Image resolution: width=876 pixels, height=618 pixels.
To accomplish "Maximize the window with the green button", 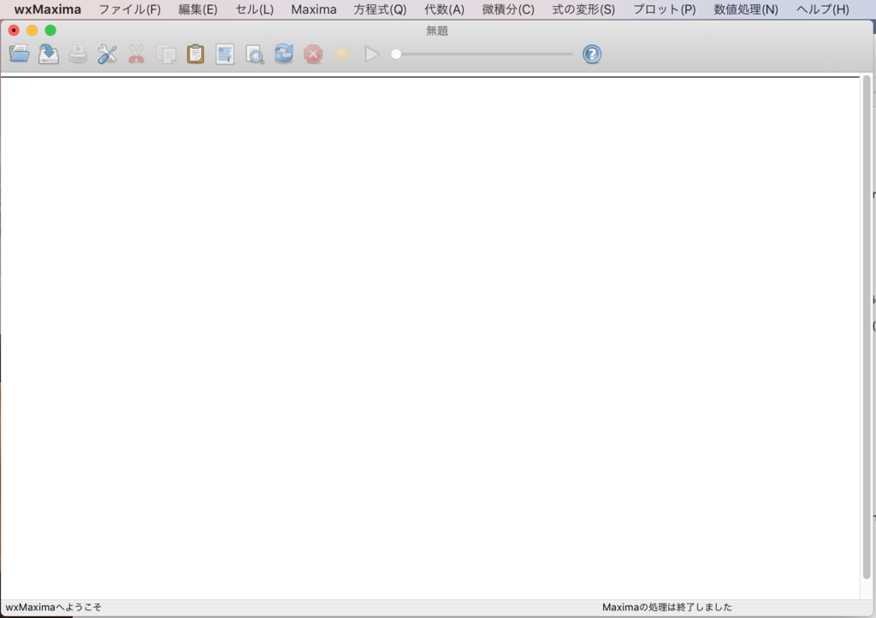I will click(x=50, y=30).
